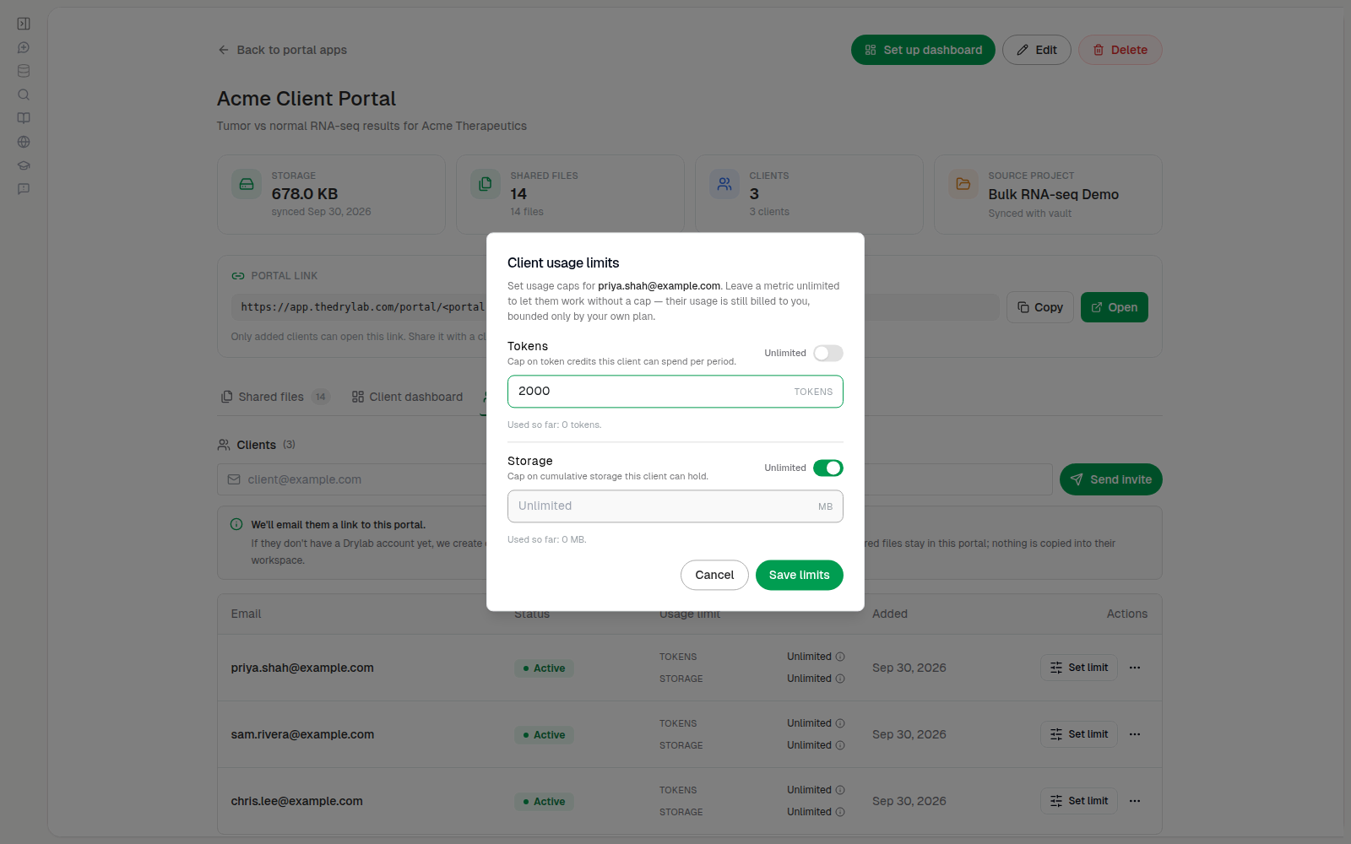Click the Added column header

pos(889,614)
